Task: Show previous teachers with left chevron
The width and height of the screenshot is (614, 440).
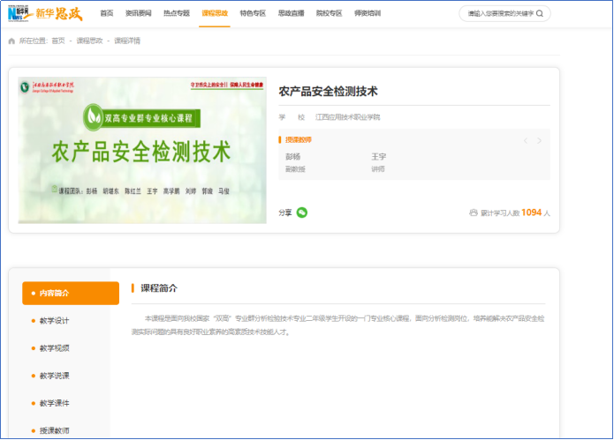Action: [526, 141]
